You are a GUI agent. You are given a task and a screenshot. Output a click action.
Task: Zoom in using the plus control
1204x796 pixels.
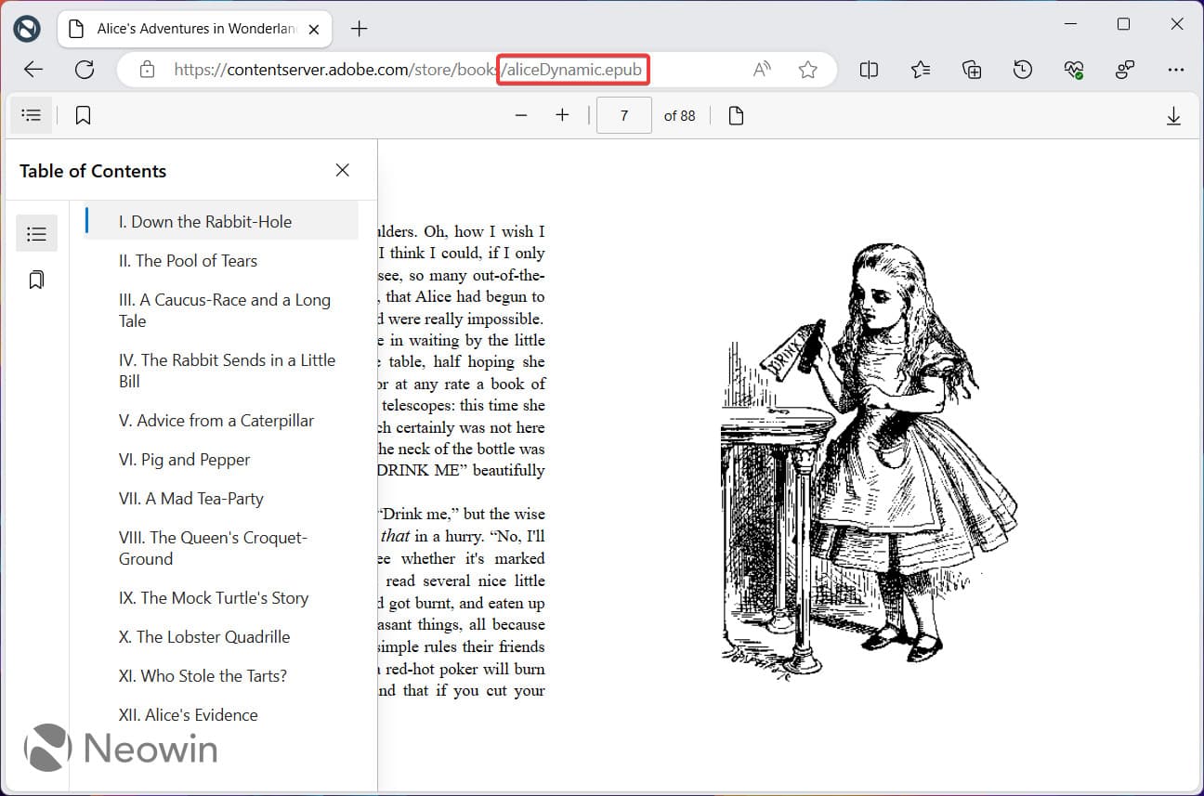pyautogui.click(x=562, y=114)
